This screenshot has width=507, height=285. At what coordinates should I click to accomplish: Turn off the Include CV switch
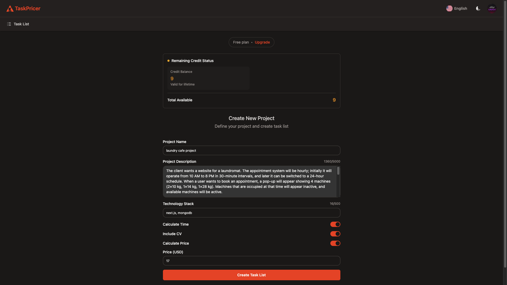tap(335, 234)
